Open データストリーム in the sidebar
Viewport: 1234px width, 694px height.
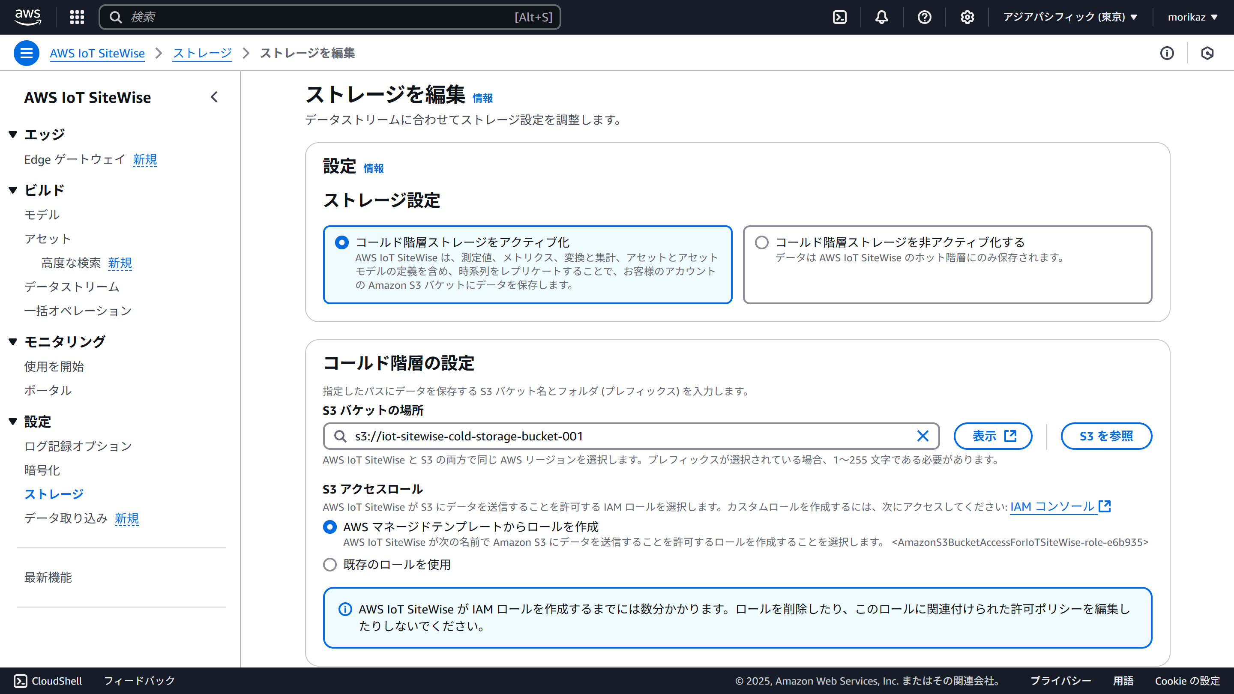pyautogui.click(x=72, y=287)
